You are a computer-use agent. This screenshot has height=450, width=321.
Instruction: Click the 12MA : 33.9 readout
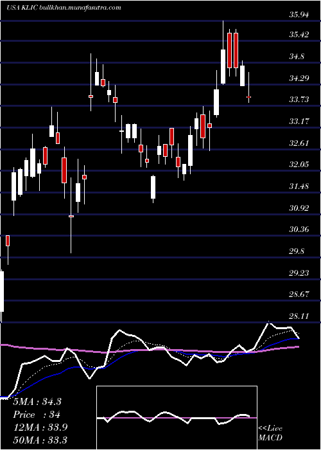(40, 428)
